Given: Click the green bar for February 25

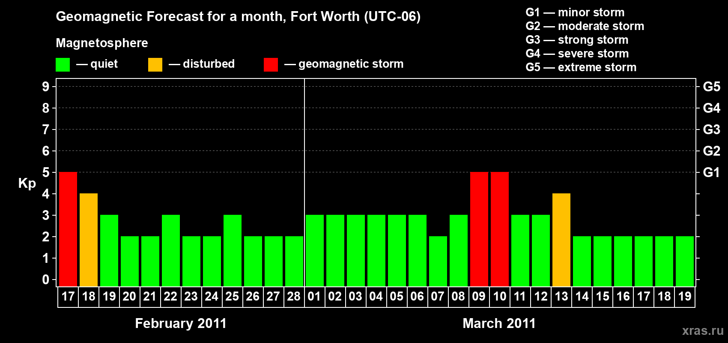Looking at the screenshot, I should [233, 250].
